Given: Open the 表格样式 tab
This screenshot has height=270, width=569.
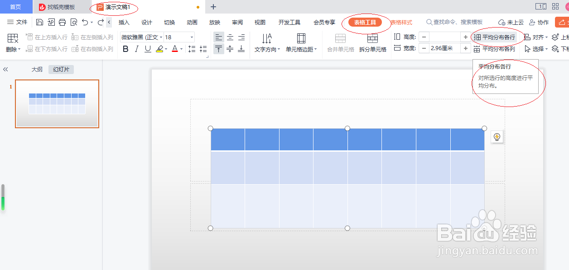Looking at the screenshot, I should pyautogui.click(x=401, y=22).
